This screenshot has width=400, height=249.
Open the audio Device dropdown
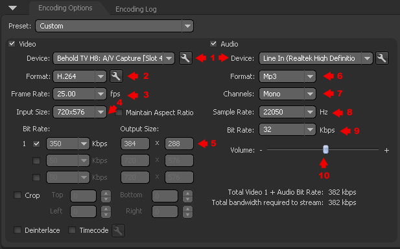316,58
